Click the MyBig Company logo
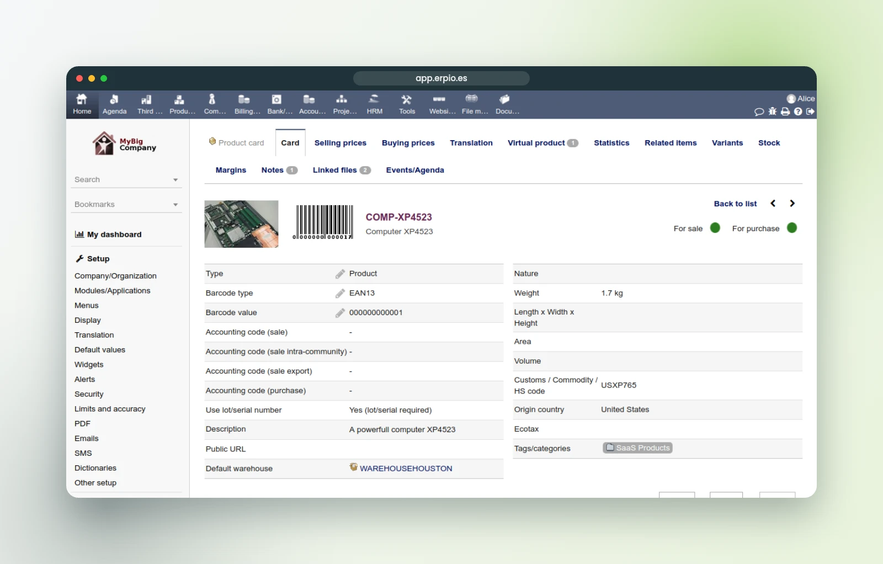 pyautogui.click(x=125, y=144)
